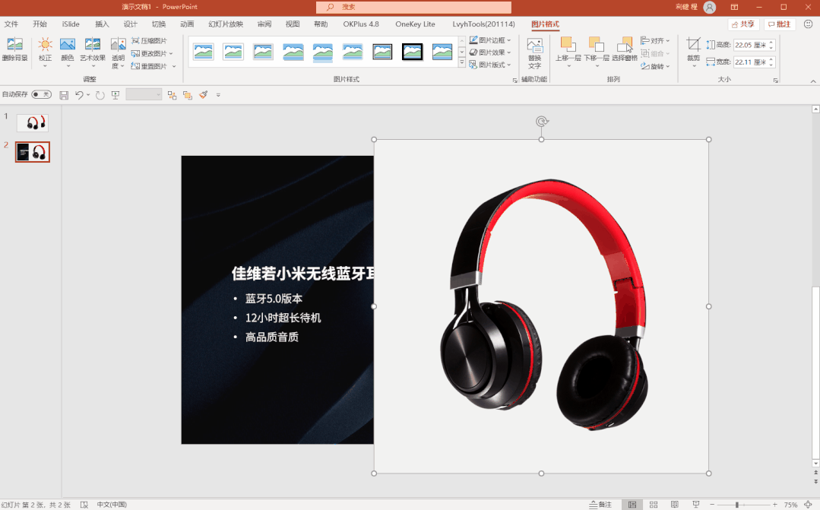Switch to the 设计 Design tab
Viewport: 820px width, 510px height.
[x=130, y=24]
